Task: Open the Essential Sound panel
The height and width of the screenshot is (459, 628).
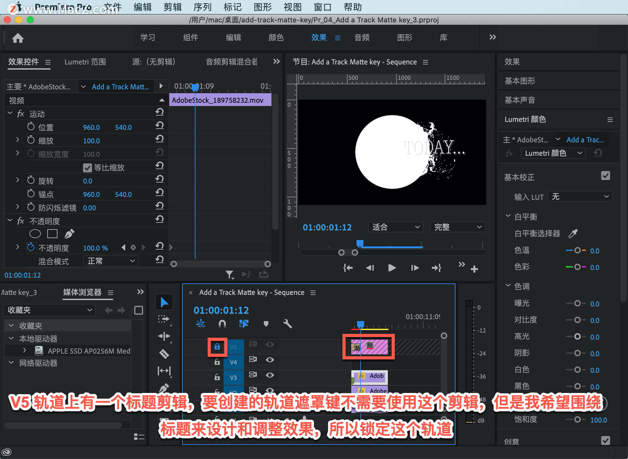Action: 520,100
